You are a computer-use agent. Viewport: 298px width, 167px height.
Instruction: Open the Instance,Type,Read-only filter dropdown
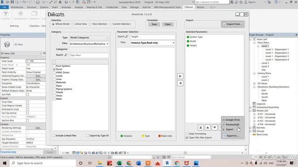[x=153, y=43]
